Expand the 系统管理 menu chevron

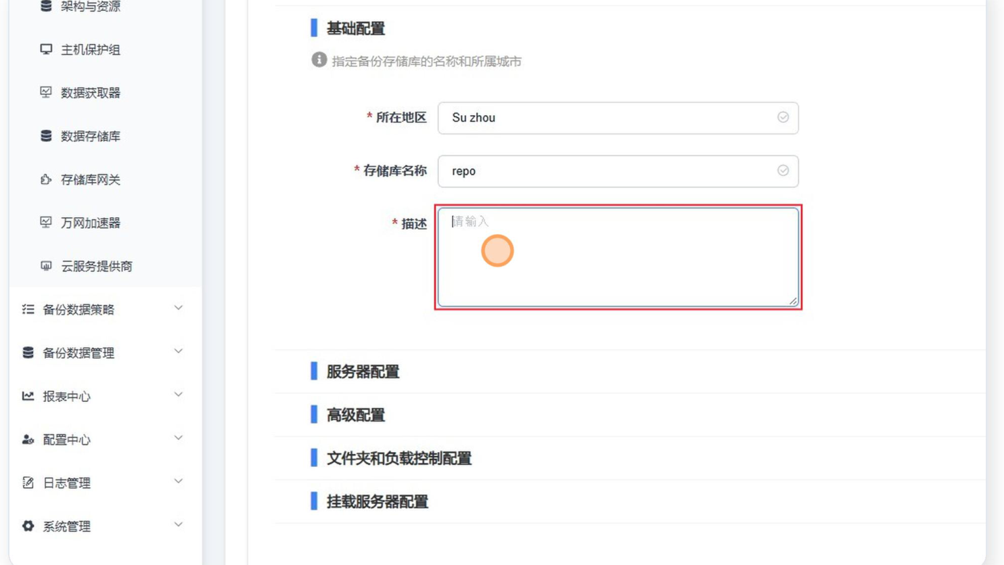[x=178, y=525]
